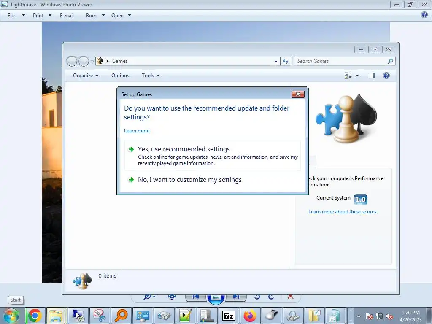Open the mouse settings taskbar icon
The width and height of the screenshot is (432, 324).
pos(271,316)
